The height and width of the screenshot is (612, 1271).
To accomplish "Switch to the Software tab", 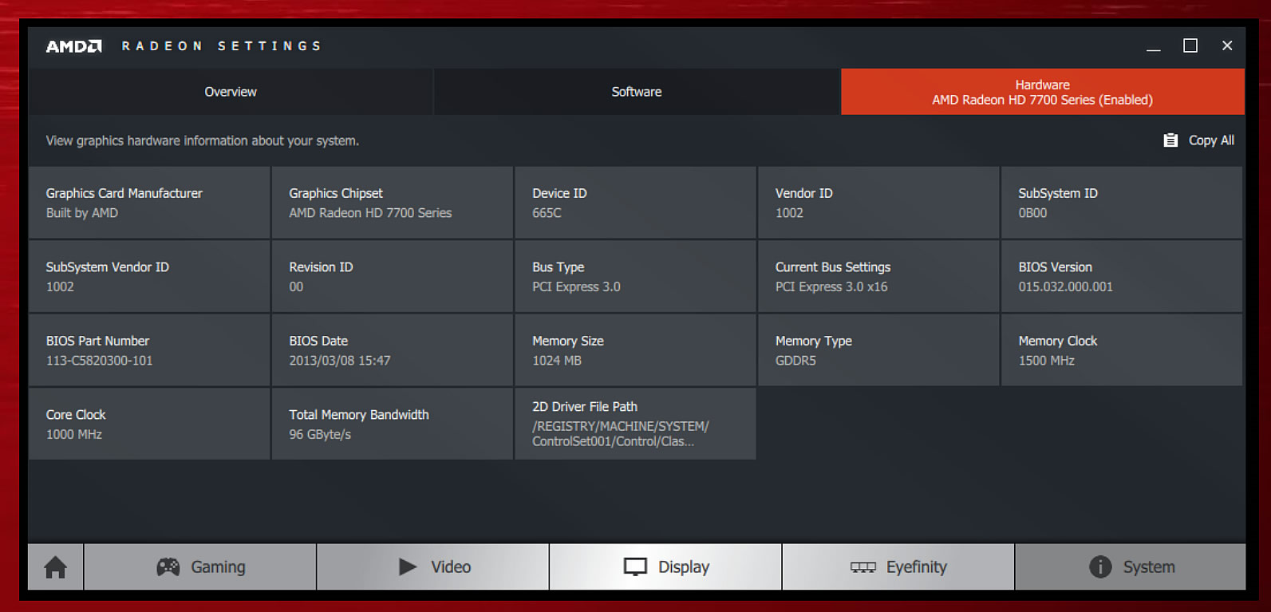I will (637, 92).
